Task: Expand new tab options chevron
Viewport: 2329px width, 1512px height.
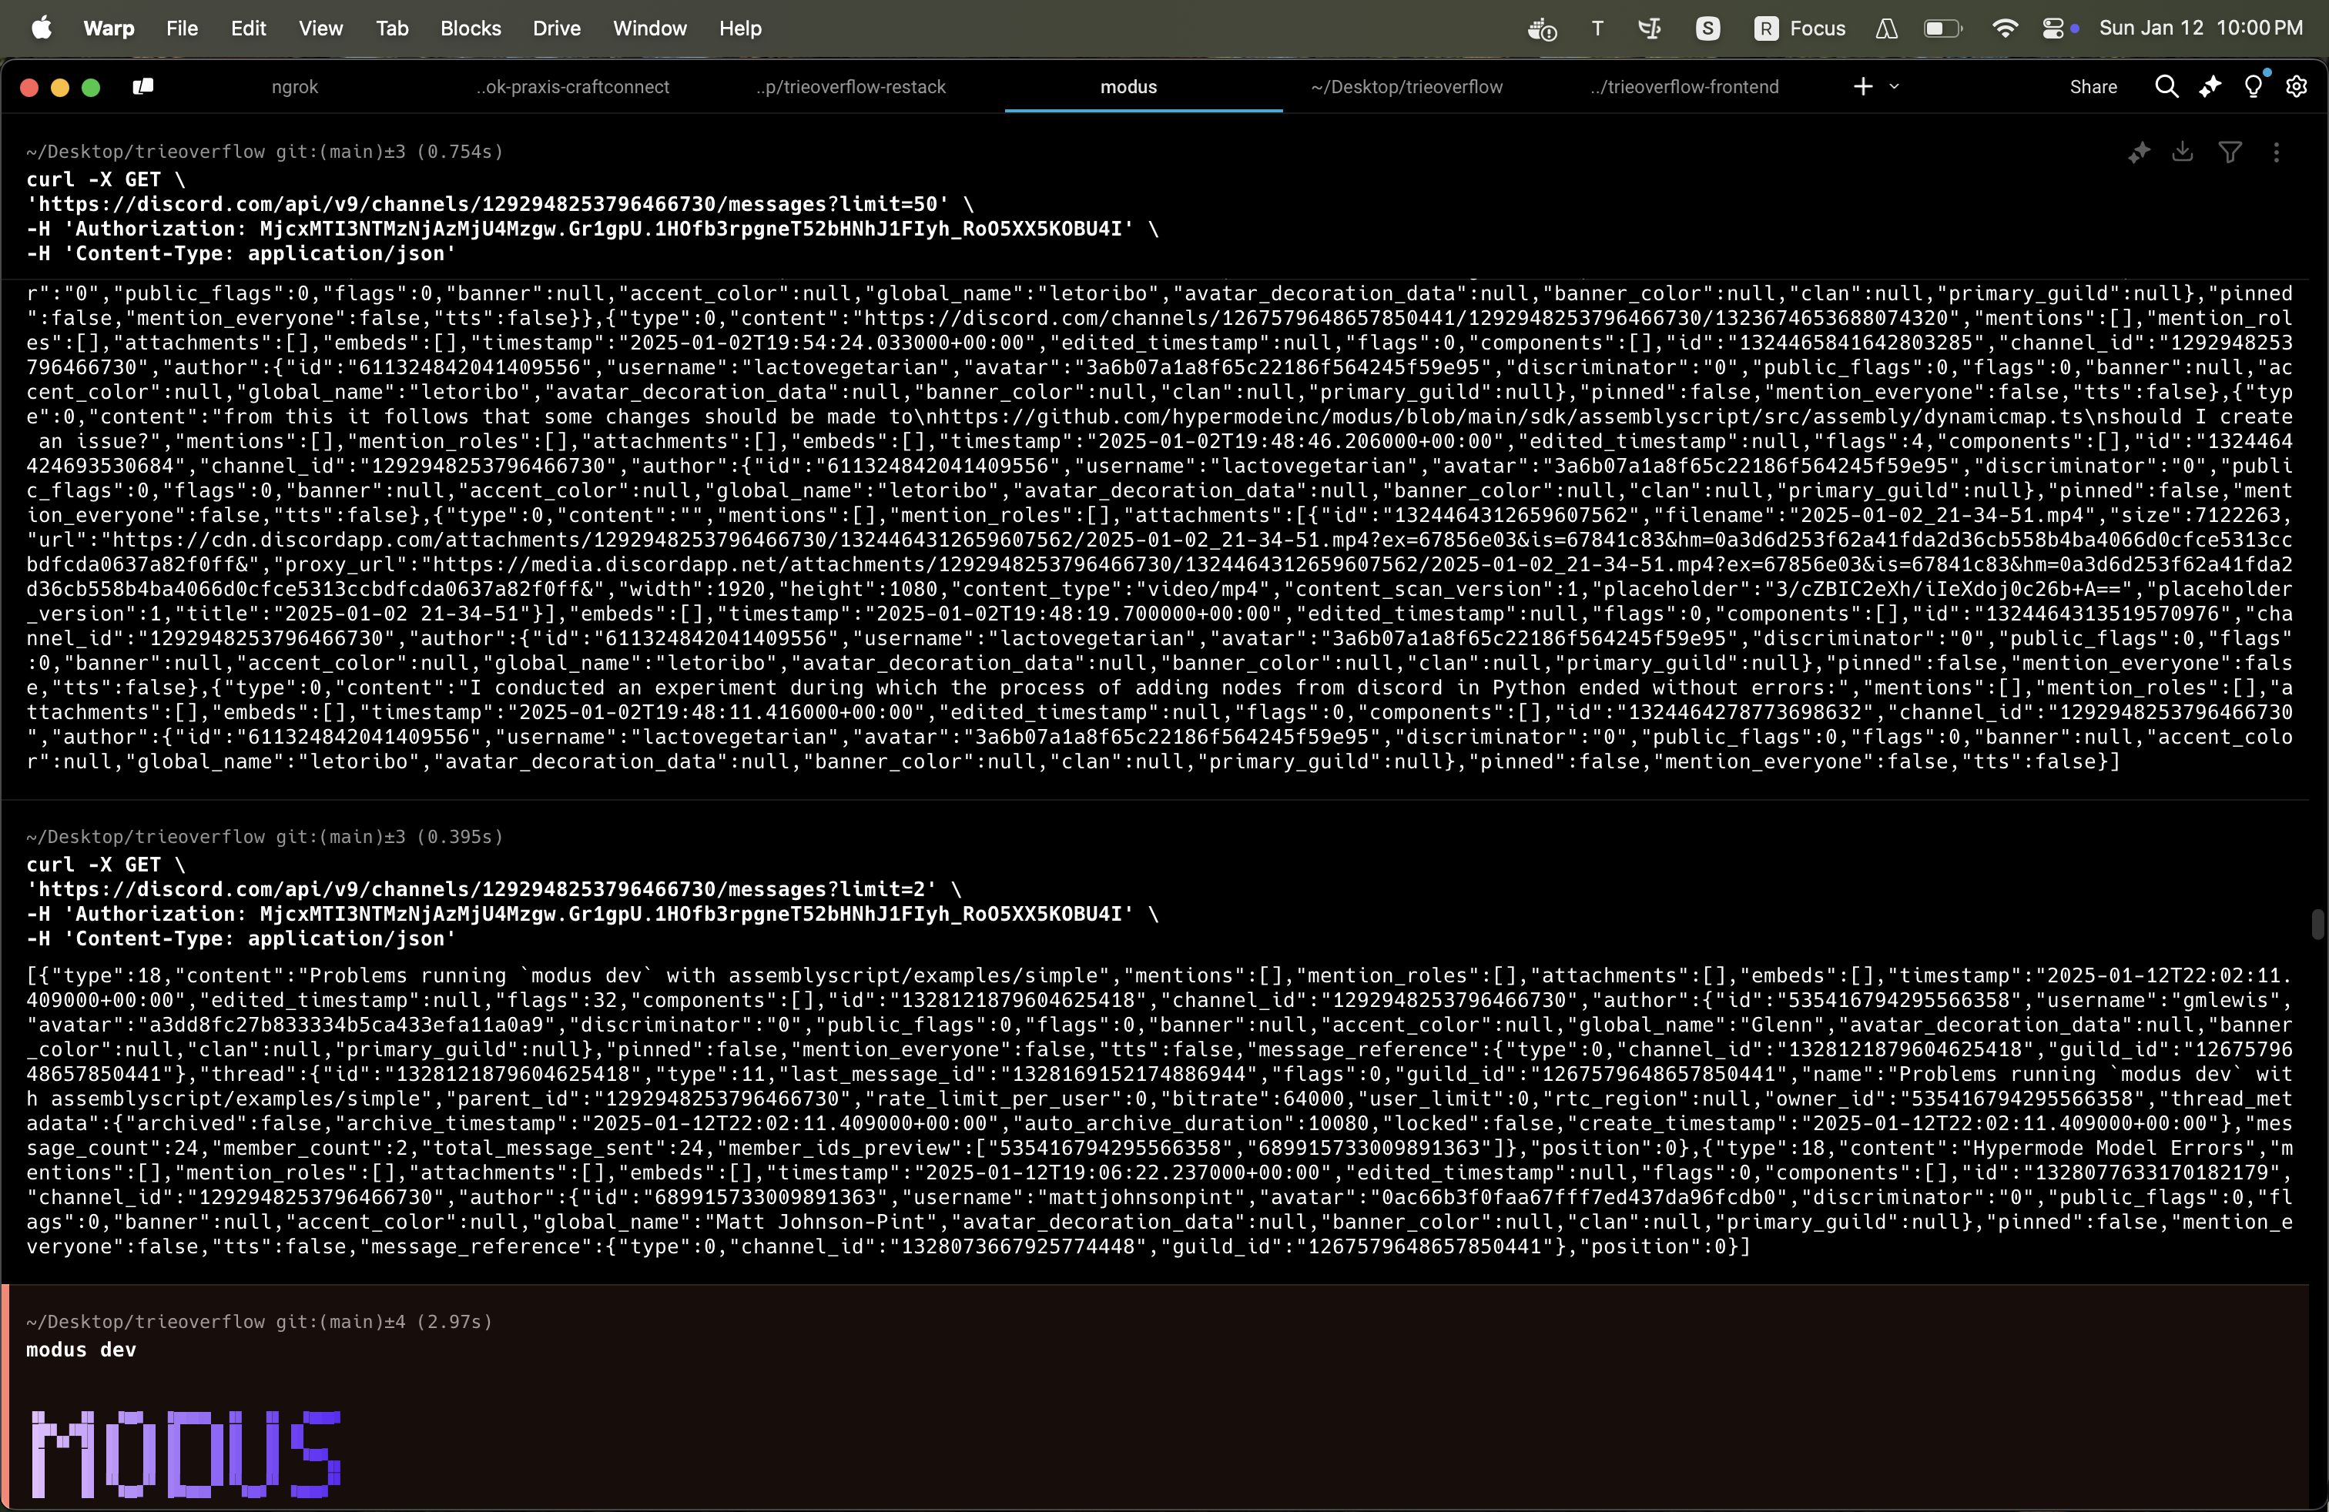Action: pos(1895,87)
